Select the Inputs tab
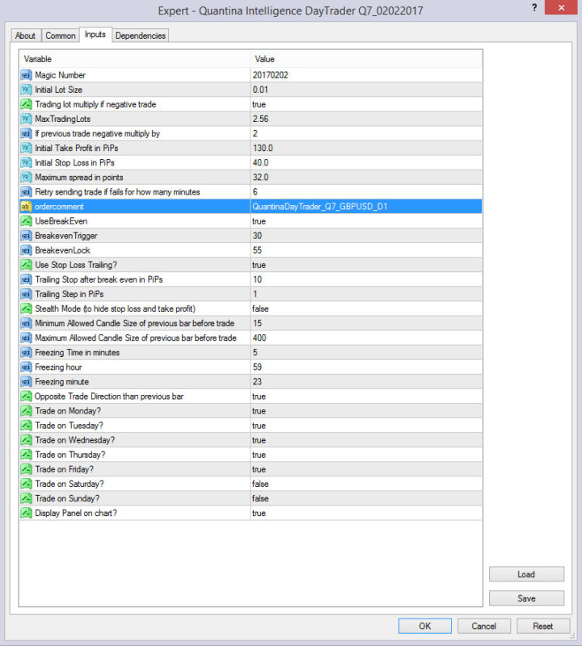The width and height of the screenshot is (582, 646). click(x=95, y=35)
